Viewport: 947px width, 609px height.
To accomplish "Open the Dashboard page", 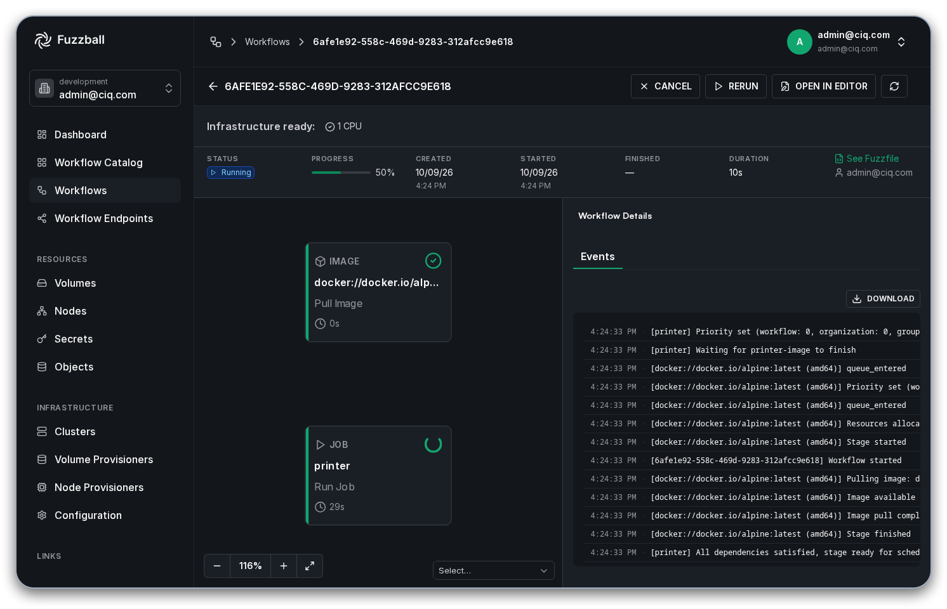I will click(105, 134).
